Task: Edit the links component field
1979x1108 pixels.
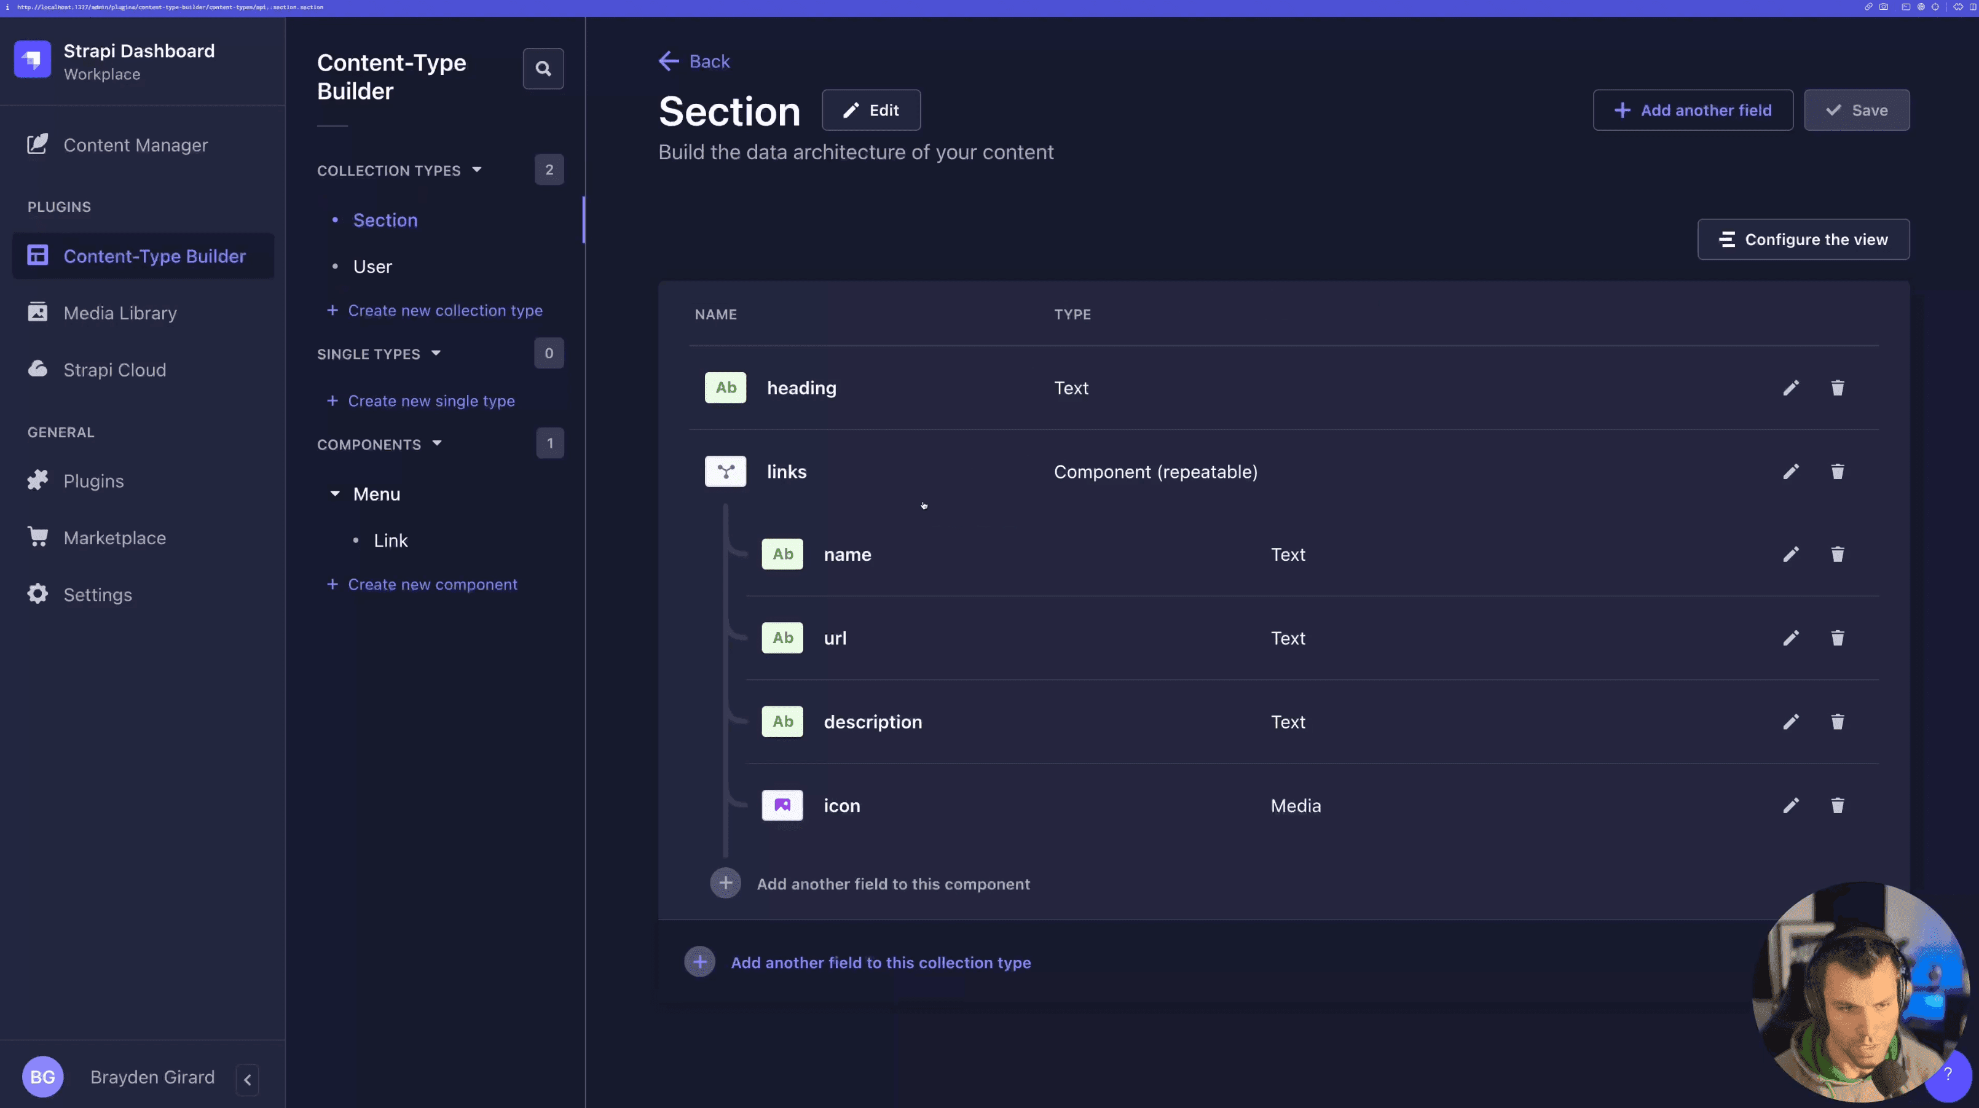Action: pyautogui.click(x=1791, y=472)
